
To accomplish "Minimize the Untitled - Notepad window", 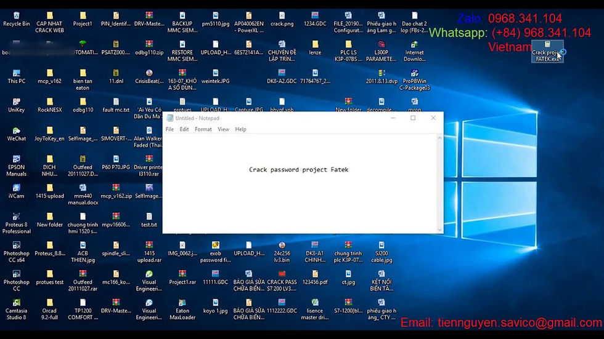I will pos(393,118).
